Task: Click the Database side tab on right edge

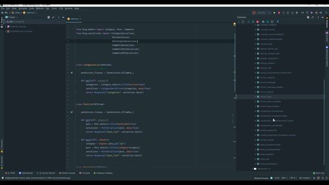Action: point(327,23)
